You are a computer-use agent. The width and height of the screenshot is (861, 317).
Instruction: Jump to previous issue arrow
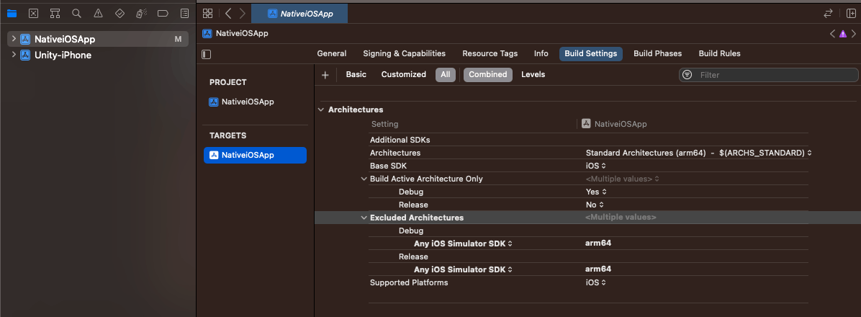click(832, 34)
